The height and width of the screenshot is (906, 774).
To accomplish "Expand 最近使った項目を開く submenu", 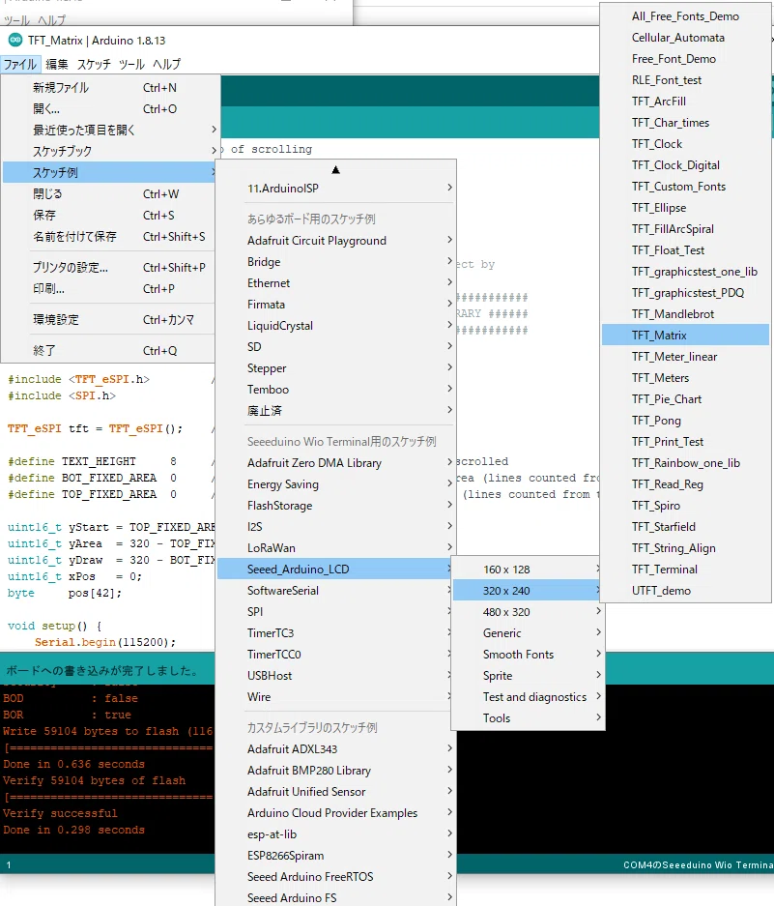I will (x=108, y=130).
